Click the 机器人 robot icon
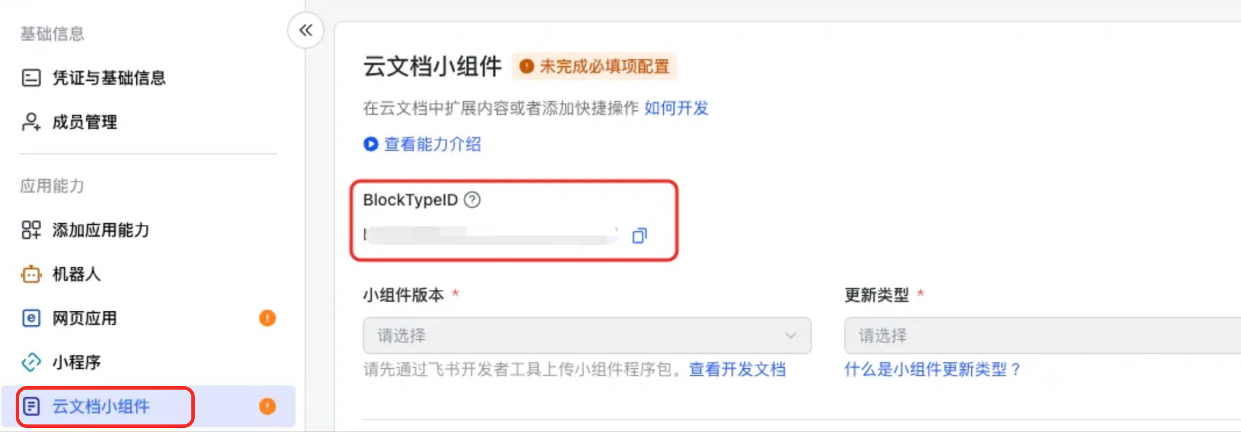Image resolution: width=1241 pixels, height=432 pixels. pos(31,274)
